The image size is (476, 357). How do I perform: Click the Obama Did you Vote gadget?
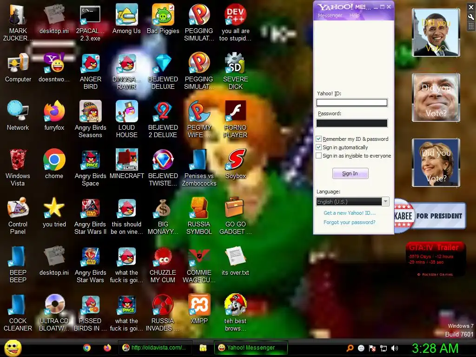[x=436, y=33]
